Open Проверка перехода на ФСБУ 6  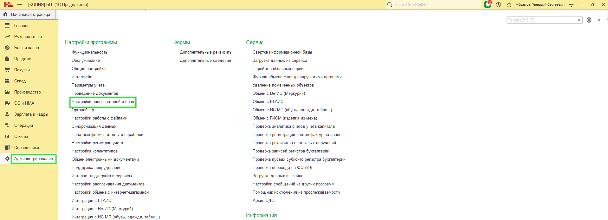click(282, 167)
